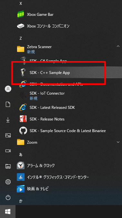Screen dimensions: 122x218
Task: Open Settings gear in sidebar
Action: (8, 182)
